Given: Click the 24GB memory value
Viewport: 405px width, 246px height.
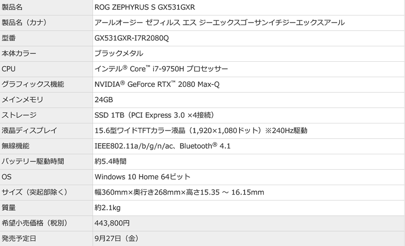Looking at the screenshot, I should [x=104, y=100].
